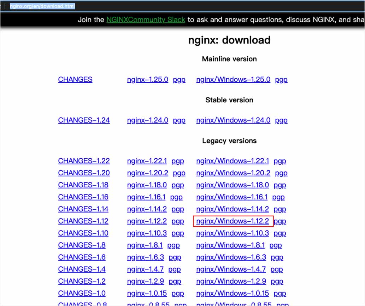The image size is (365, 306).
Task: Download the nginx-1.25.0 source link
Action: click(x=148, y=80)
